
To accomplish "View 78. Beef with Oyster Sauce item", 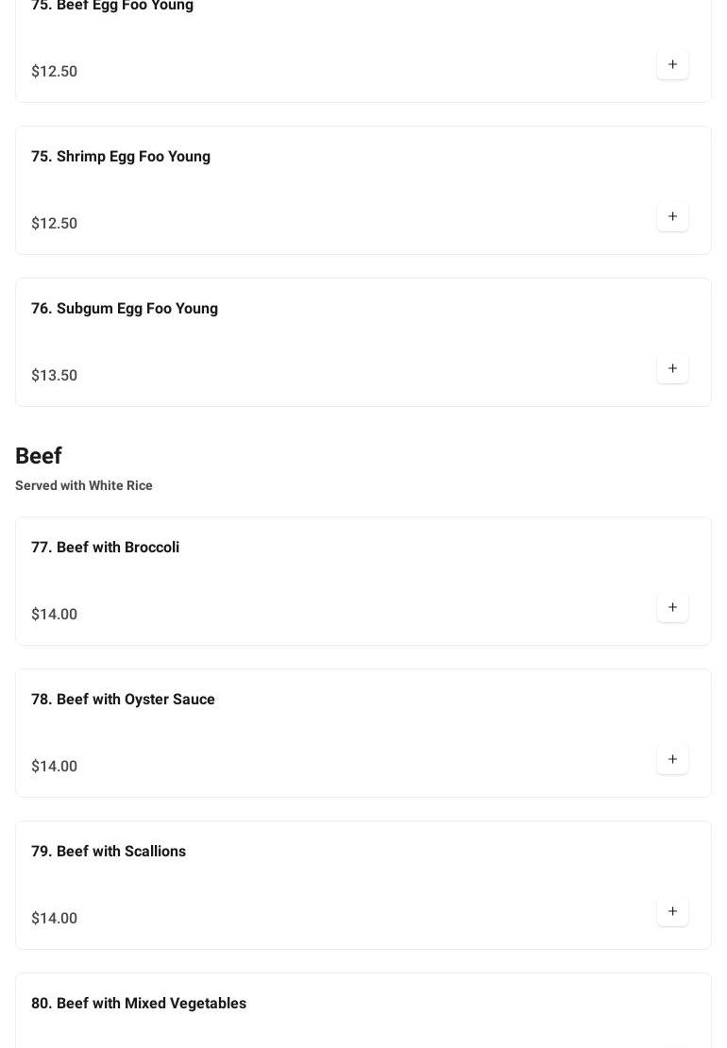I will tap(123, 700).
